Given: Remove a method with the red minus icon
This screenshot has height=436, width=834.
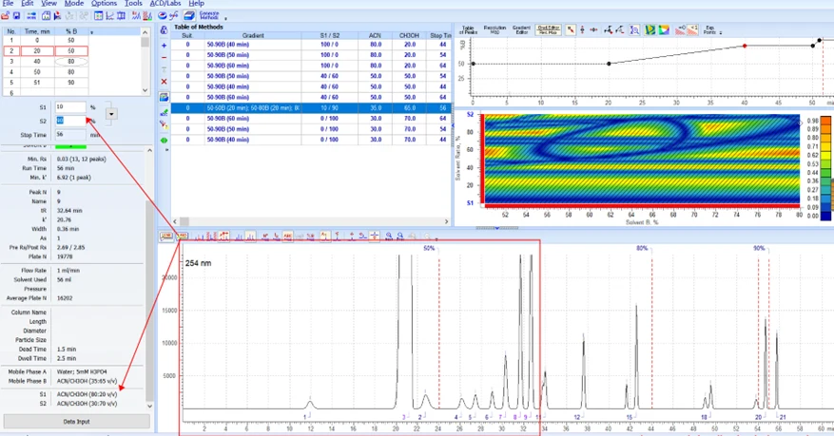Looking at the screenshot, I should coord(164,57).
